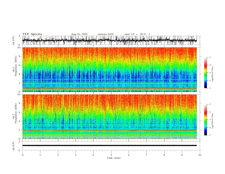Click the ch.1 frequency tick label '8'
Screen dimensions: 225x174
[x=20, y=56]
